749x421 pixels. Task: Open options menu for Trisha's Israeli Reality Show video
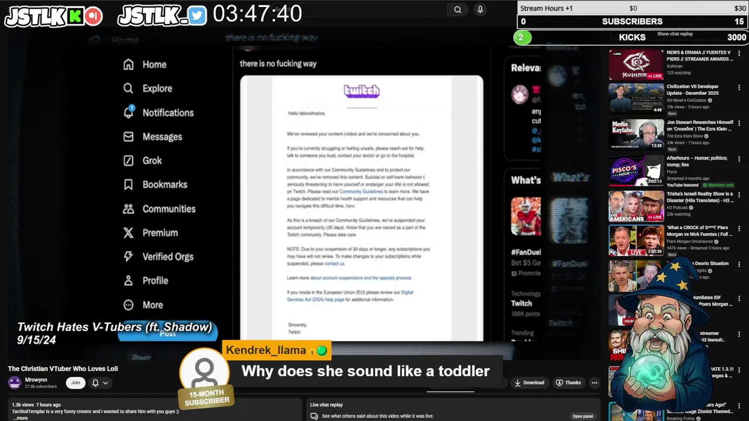[739, 195]
